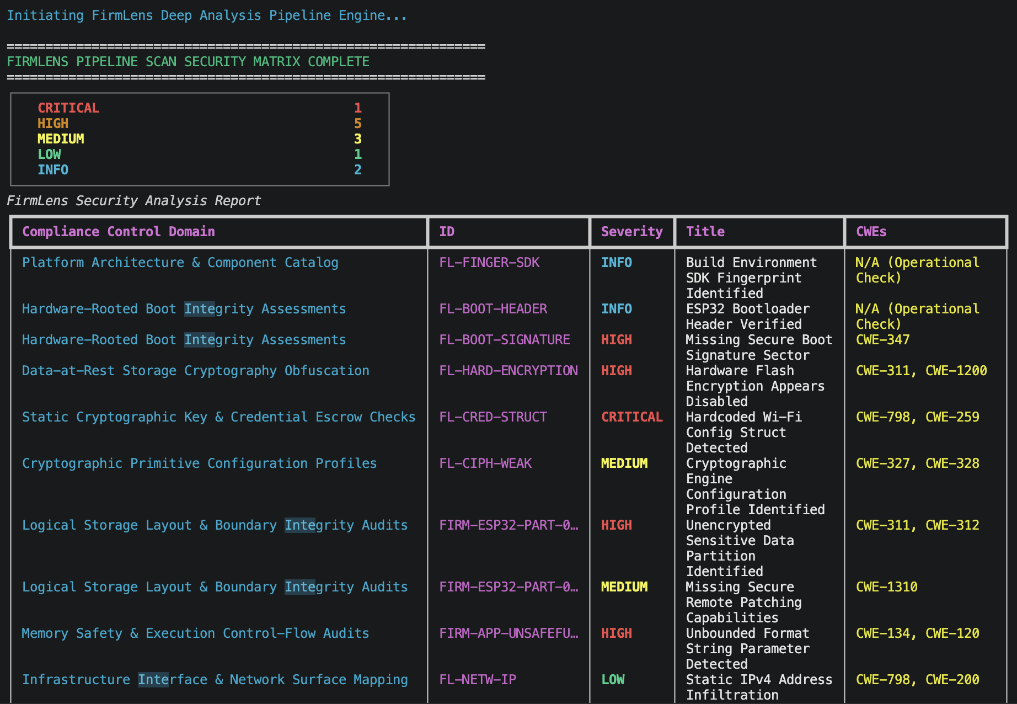
Task: Click the 'FIRMLENS PIPELINE SCAN SECURITY MATRIX COMPLETE' heading
Action: pyautogui.click(x=188, y=62)
